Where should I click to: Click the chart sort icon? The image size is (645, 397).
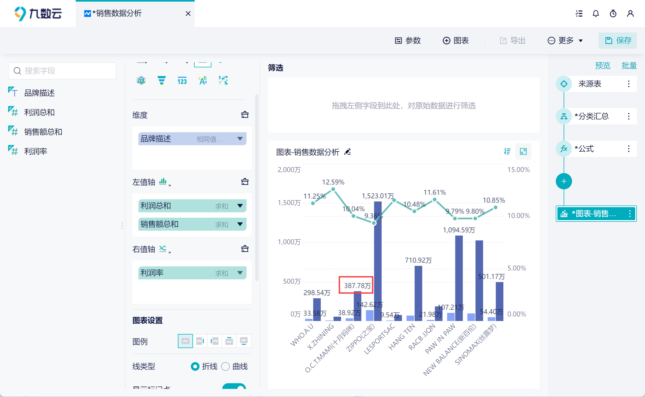coord(507,151)
